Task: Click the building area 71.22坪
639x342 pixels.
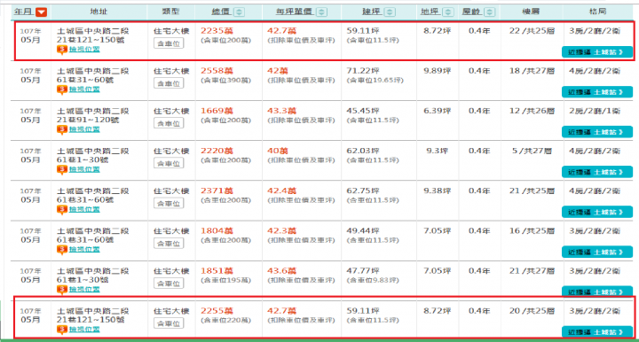Action: coord(363,71)
